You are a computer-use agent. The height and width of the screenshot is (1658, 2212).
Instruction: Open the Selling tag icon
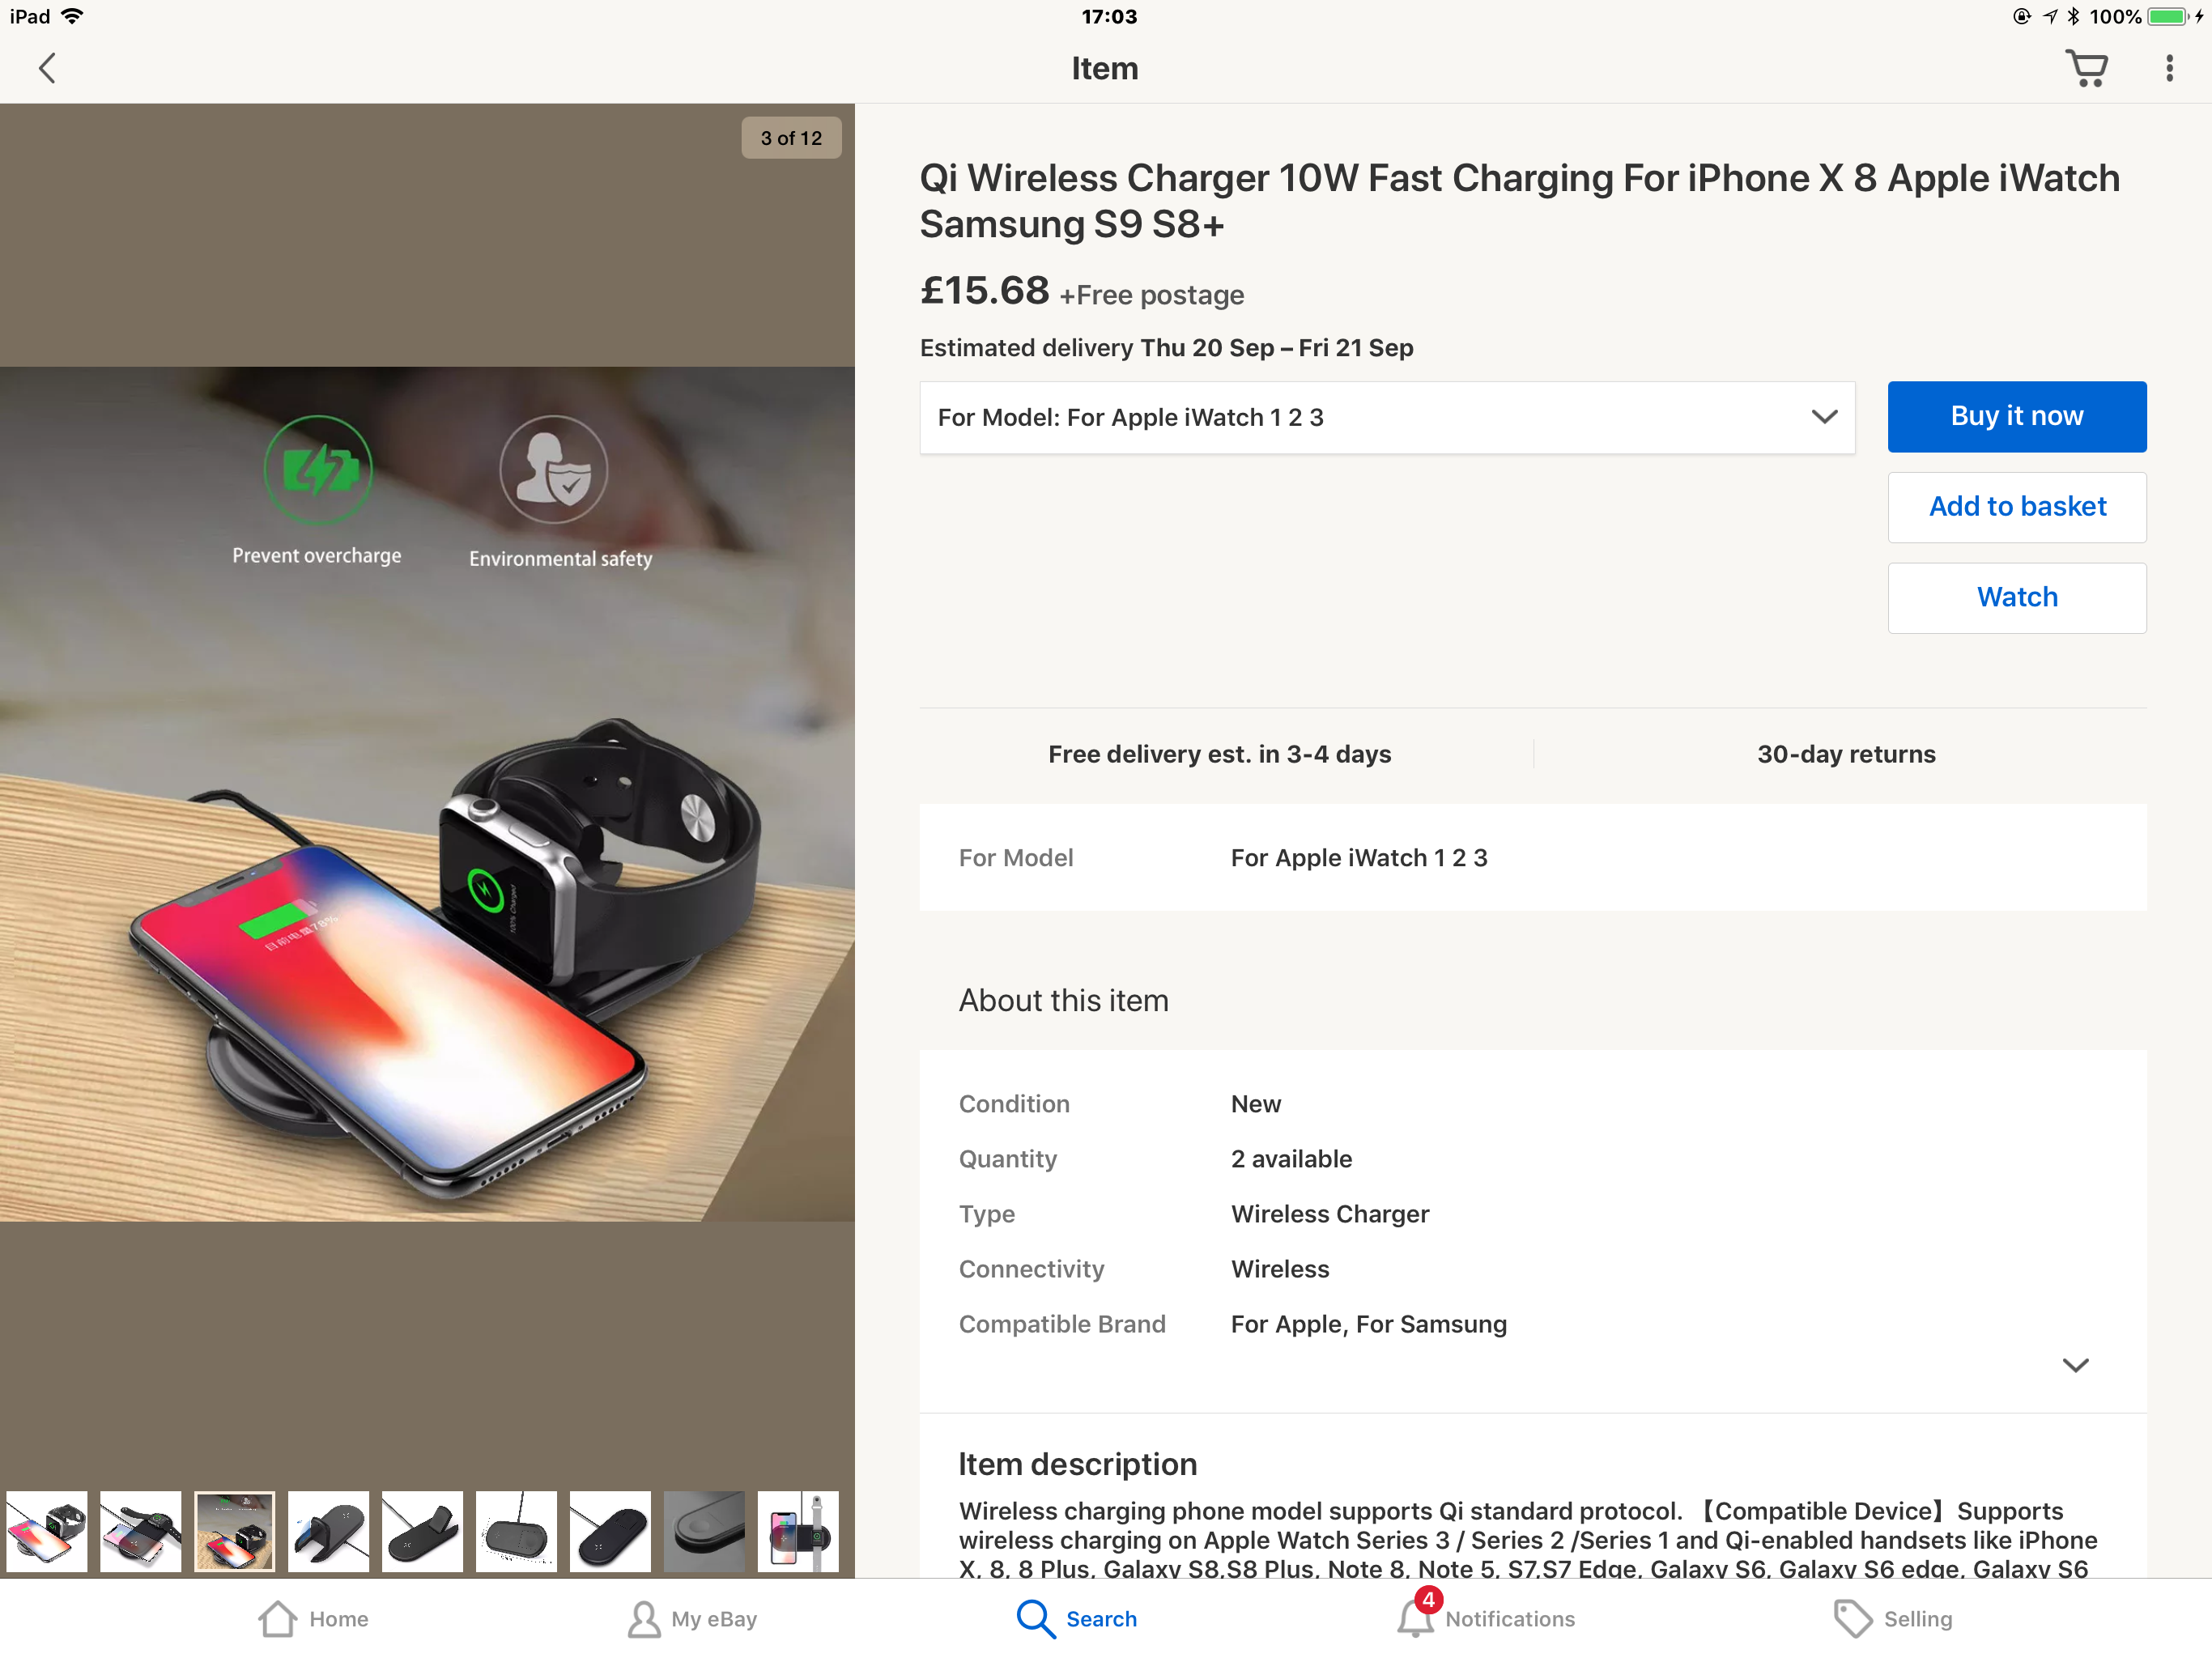1852,1618
